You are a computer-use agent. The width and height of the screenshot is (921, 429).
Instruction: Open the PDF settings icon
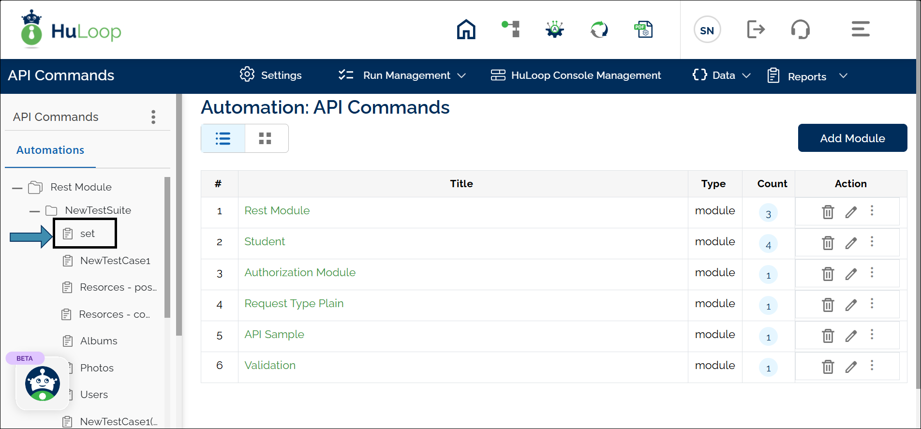643,30
